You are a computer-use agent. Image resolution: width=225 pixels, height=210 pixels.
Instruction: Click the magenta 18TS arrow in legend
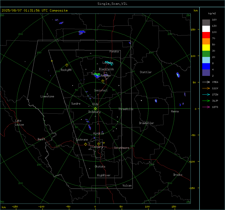pos(206,107)
